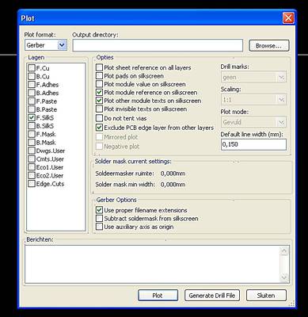The width and height of the screenshot is (308, 317).
Task: Enable the F.Cu layer checkbox
Action: tap(32, 68)
